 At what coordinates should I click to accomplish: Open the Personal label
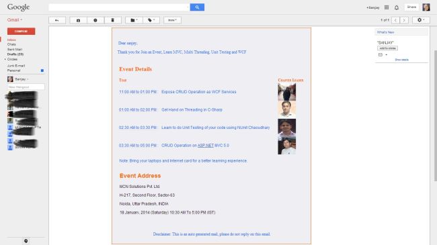[13, 70]
